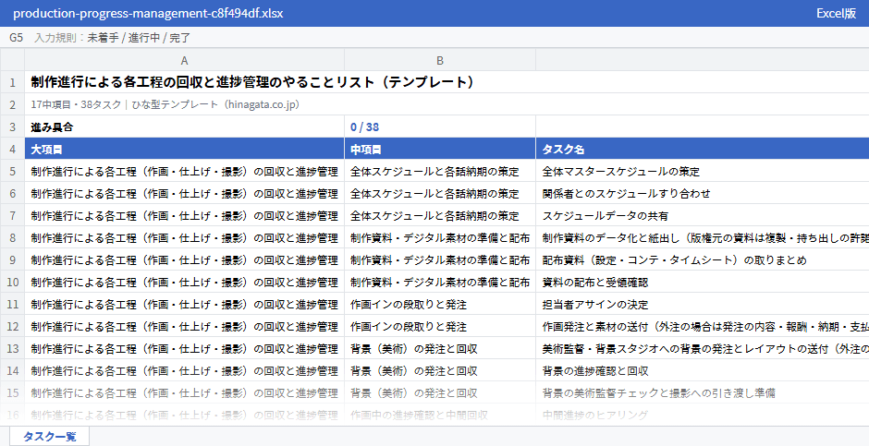Click the 大項目 cell in row 12
This screenshot has height=446, width=869.
pos(185,327)
